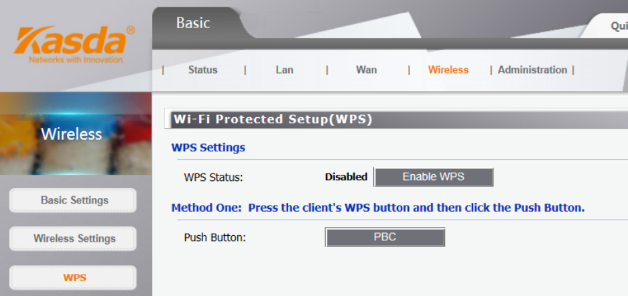Open the Administration menu item
Viewport: 628px width, 296px height.
click(532, 70)
